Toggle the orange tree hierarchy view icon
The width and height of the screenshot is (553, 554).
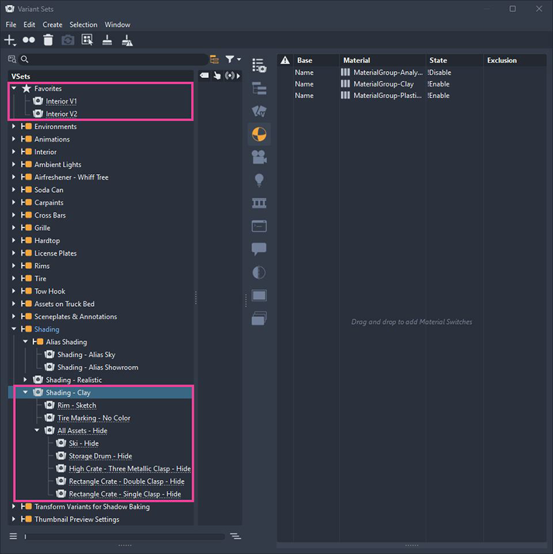click(x=214, y=59)
